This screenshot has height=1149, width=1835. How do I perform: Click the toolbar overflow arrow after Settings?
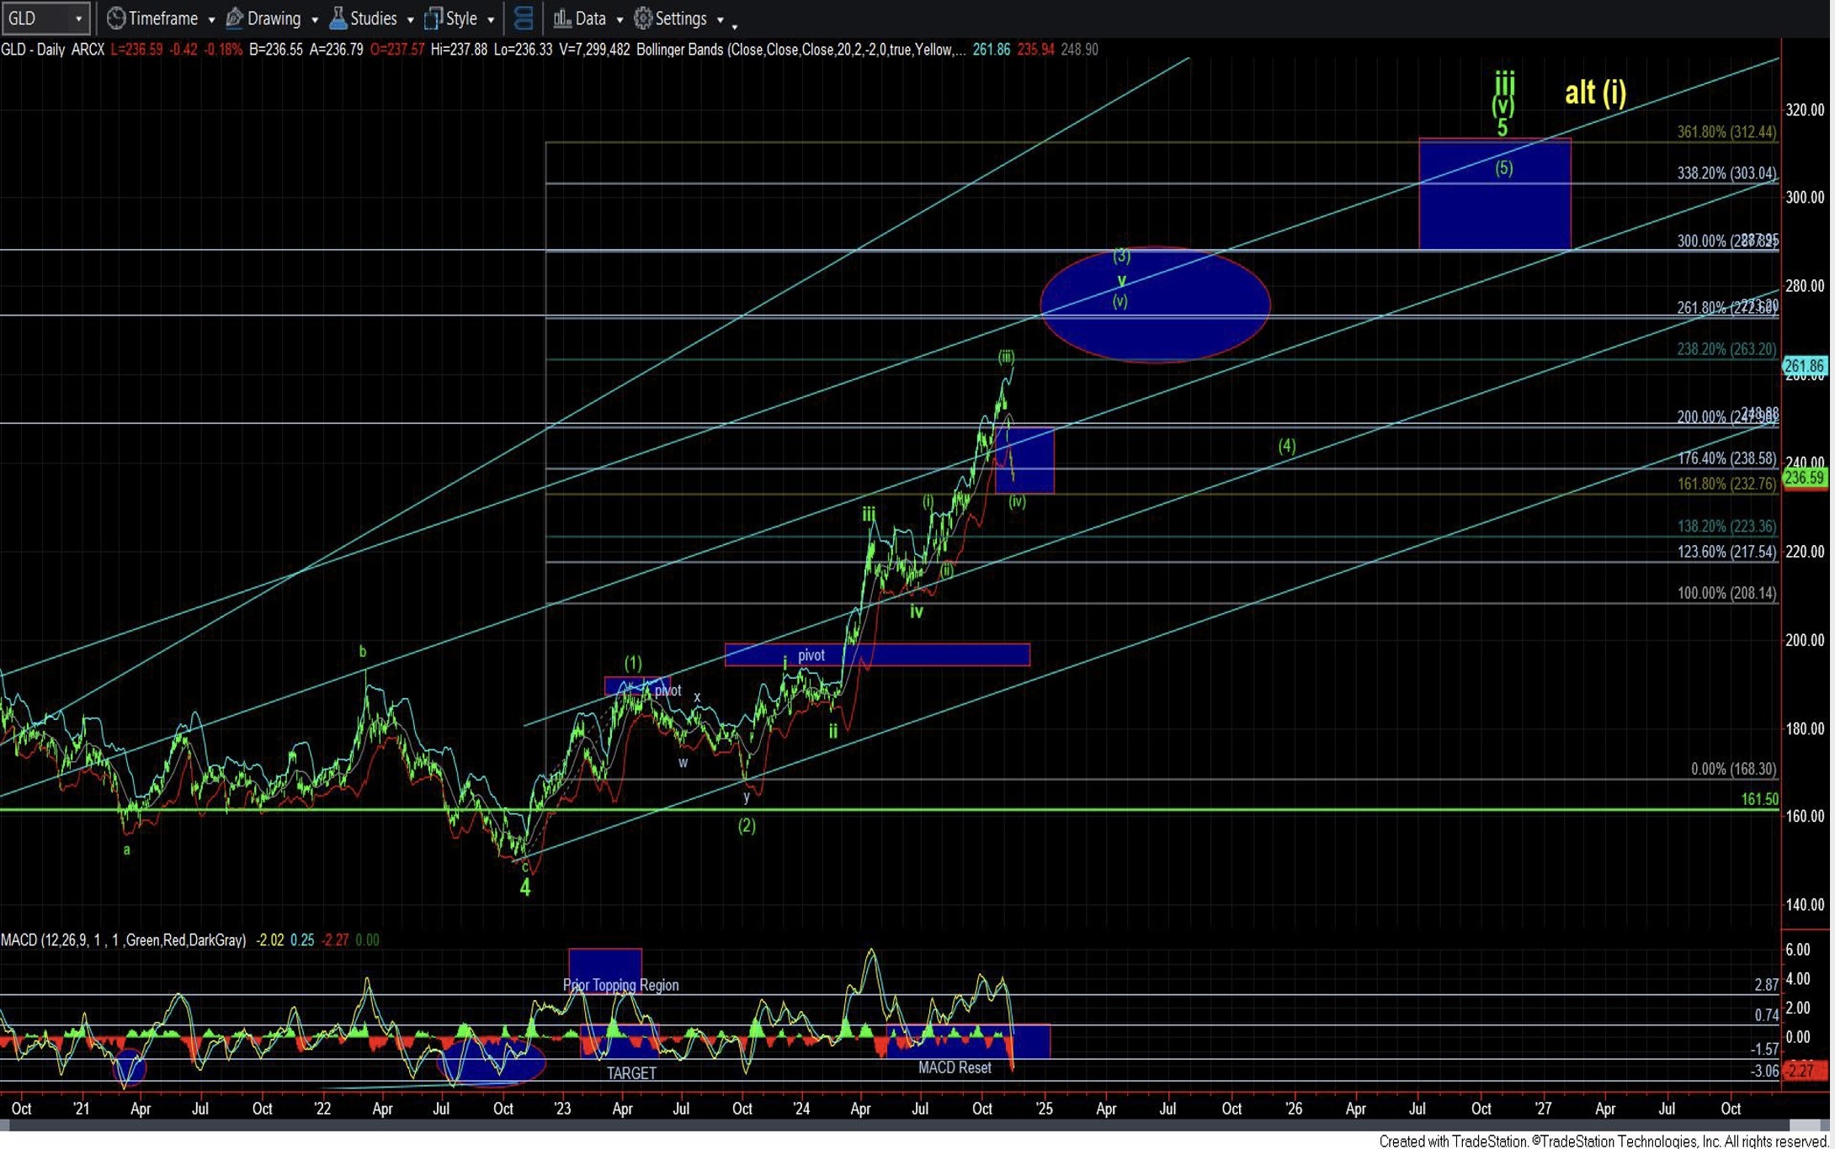735,25
